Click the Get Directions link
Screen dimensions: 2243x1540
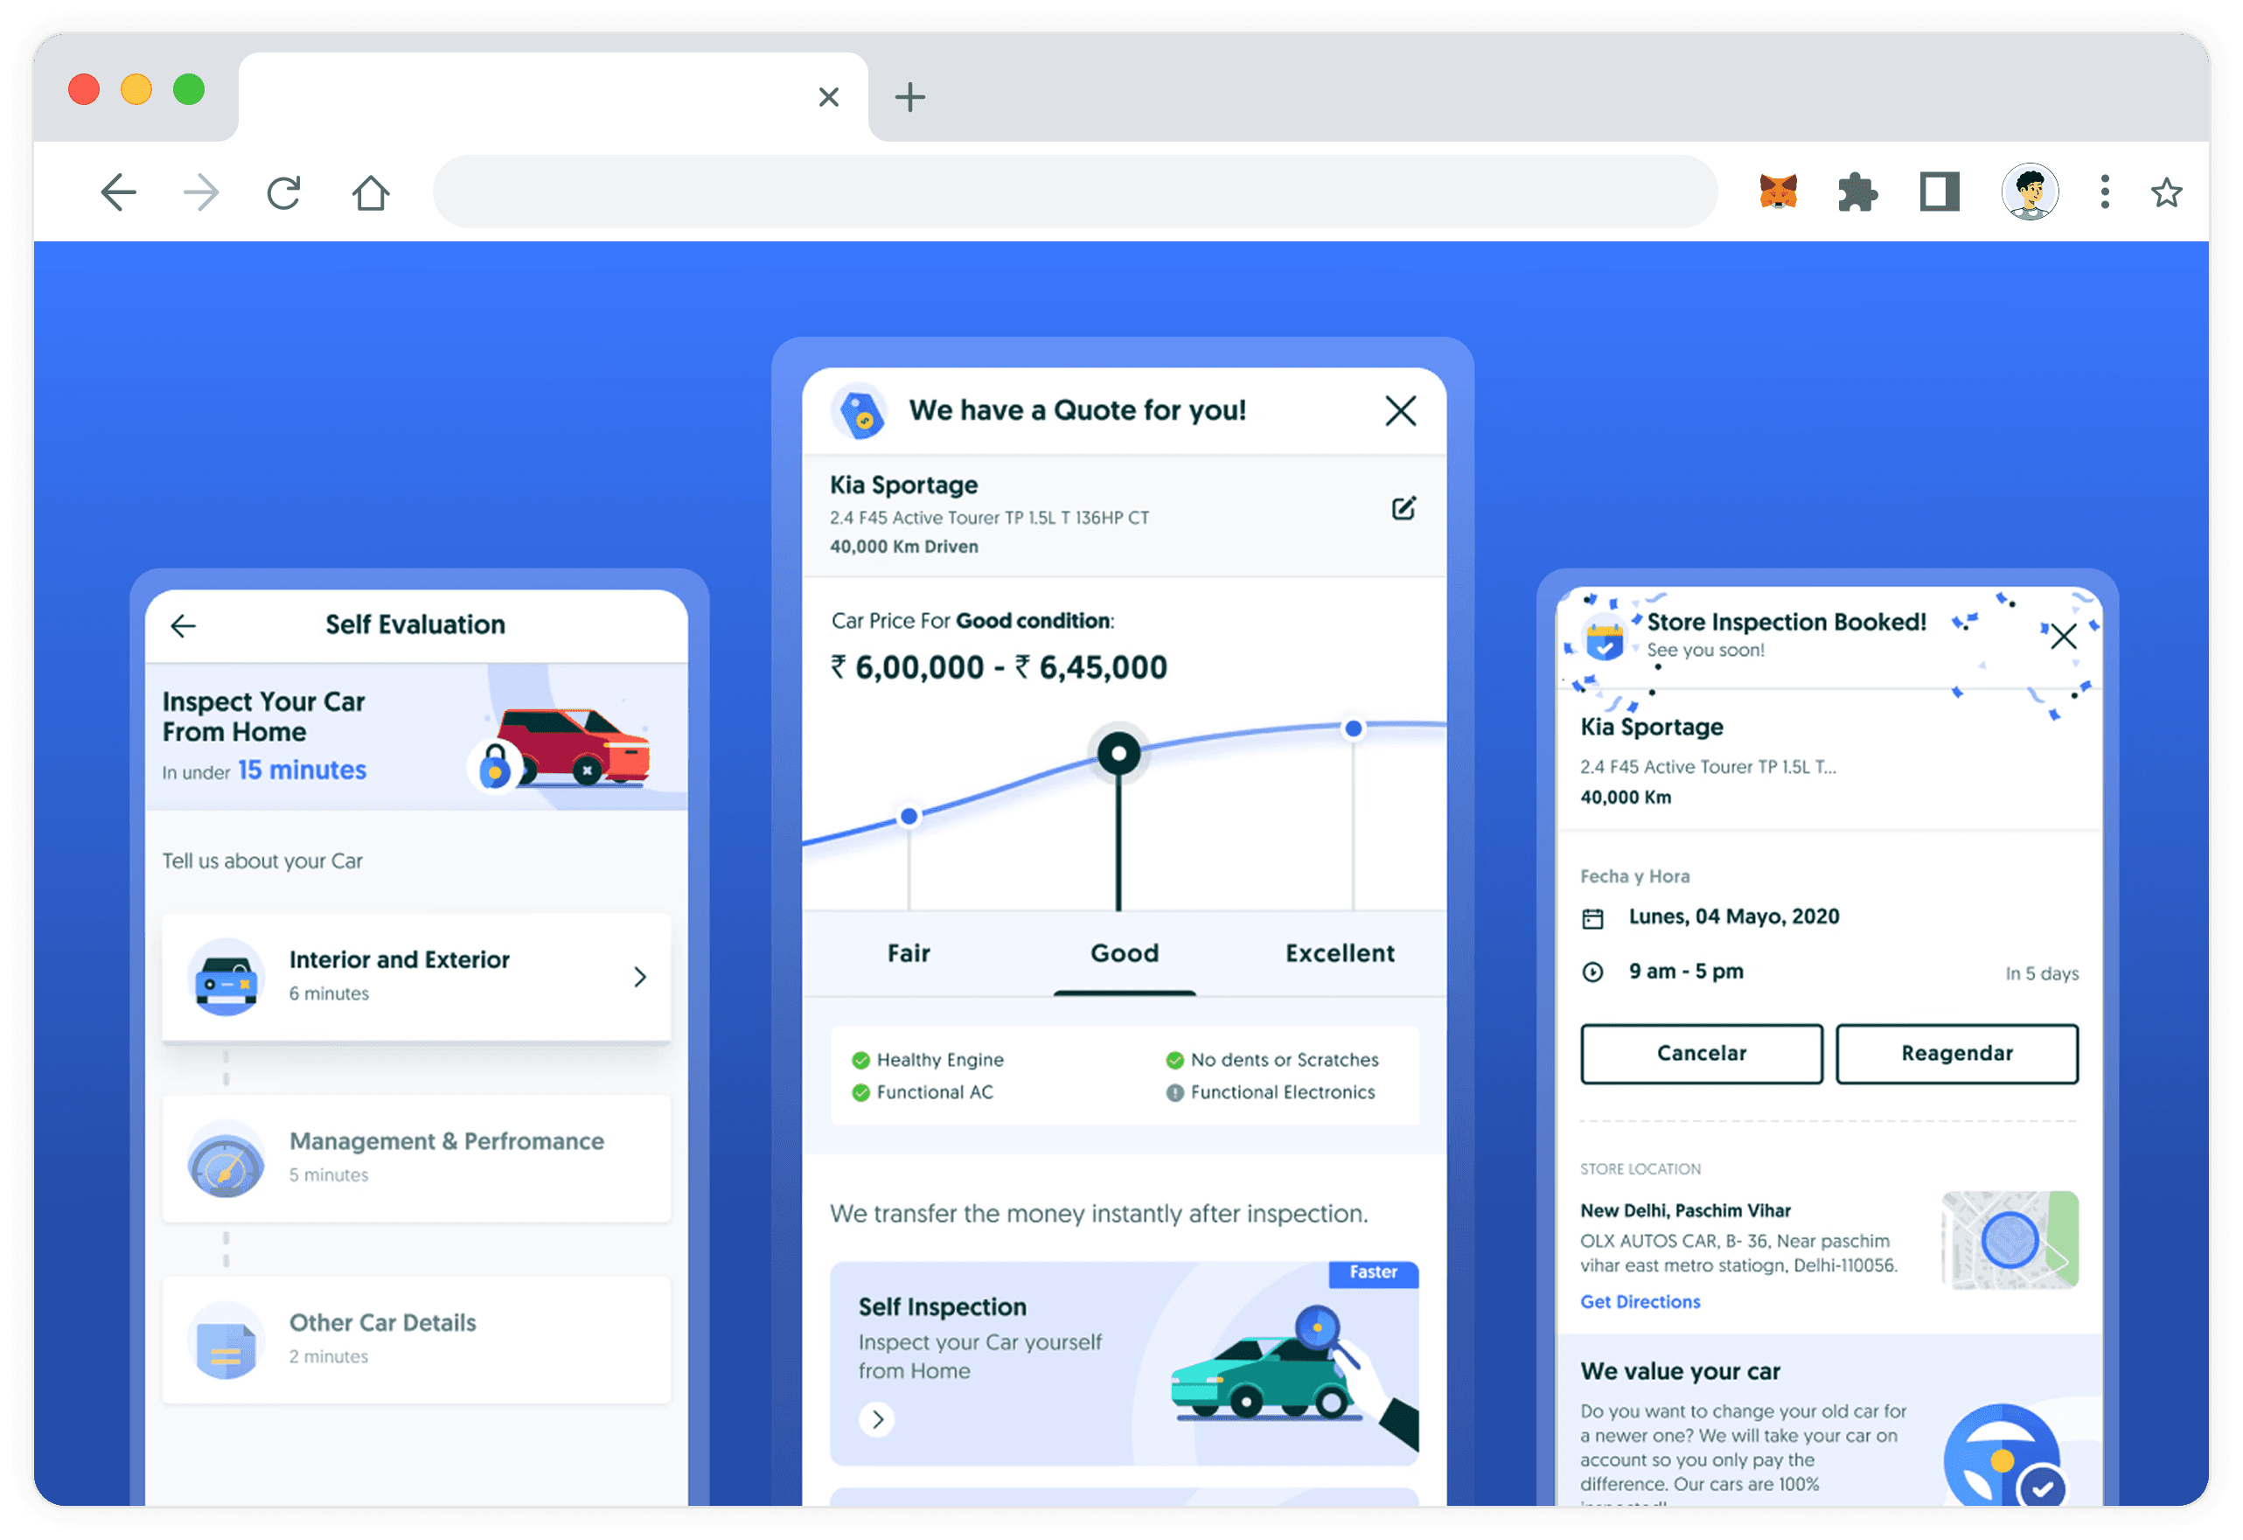1640,1301
